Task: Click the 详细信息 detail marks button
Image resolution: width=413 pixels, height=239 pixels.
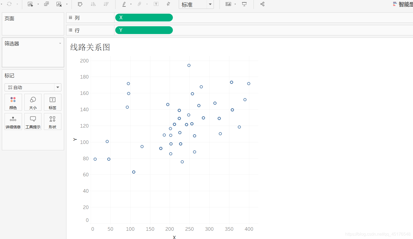Action: [x=13, y=122]
